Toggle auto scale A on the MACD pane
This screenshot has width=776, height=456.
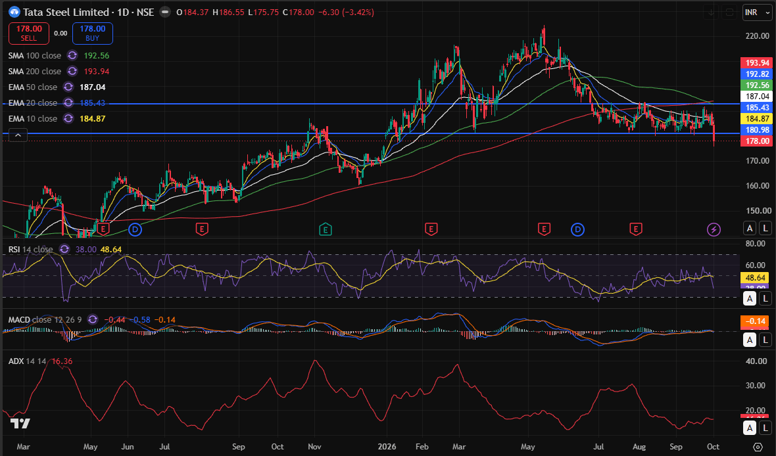(750, 340)
